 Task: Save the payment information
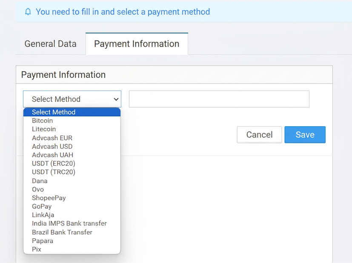[305, 135]
